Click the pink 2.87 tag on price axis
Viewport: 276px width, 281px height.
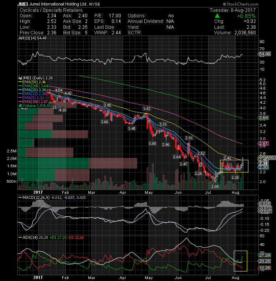(x=263, y=144)
